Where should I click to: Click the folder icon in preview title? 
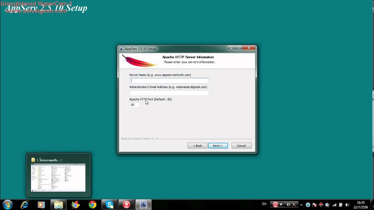click(x=33, y=160)
